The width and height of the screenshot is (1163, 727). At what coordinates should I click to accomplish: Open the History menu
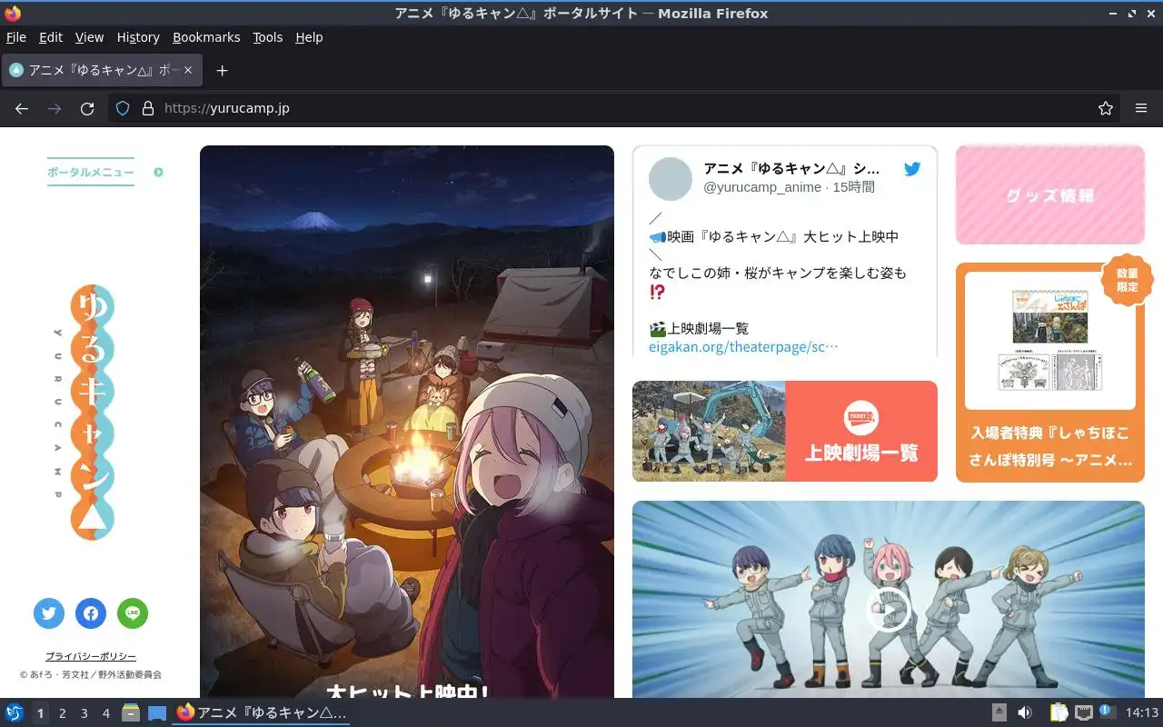tap(138, 37)
